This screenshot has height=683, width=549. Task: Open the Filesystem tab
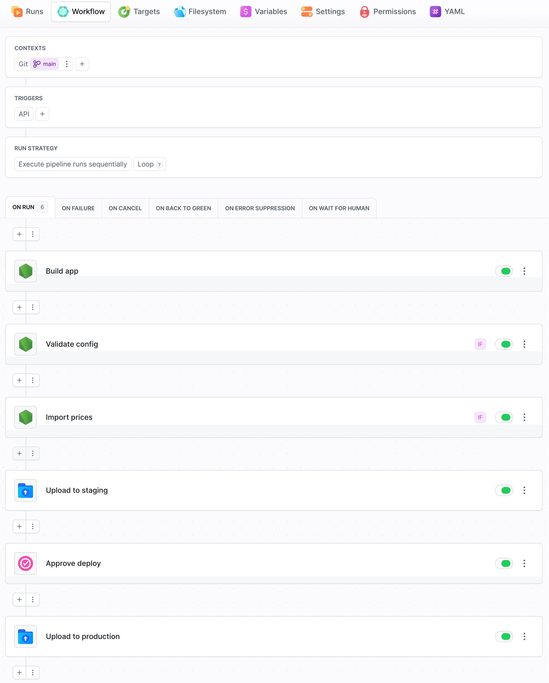point(200,12)
